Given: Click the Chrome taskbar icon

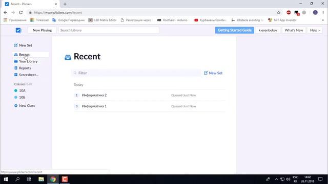Looking at the screenshot, I should click(53, 179).
